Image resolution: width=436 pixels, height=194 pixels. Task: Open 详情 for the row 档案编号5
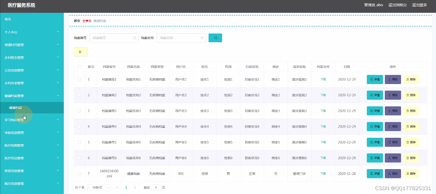tap(375, 142)
